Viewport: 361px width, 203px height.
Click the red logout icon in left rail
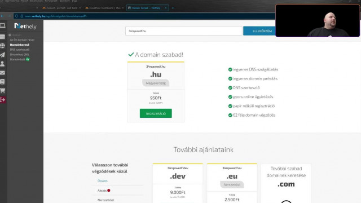(3, 100)
